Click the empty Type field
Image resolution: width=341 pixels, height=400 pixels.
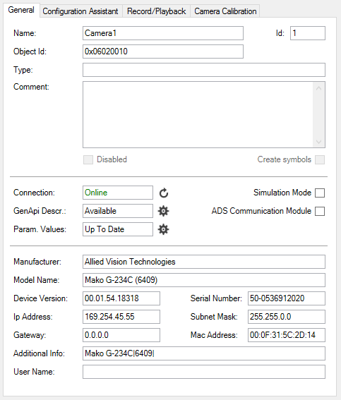[204, 70]
